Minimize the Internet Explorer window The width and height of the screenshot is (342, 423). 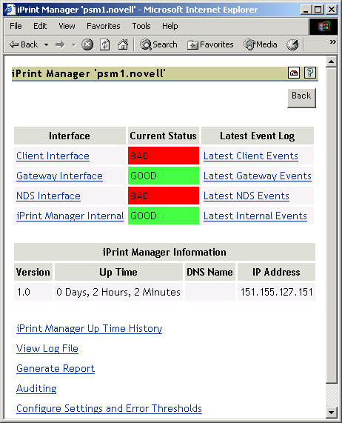click(x=306, y=10)
